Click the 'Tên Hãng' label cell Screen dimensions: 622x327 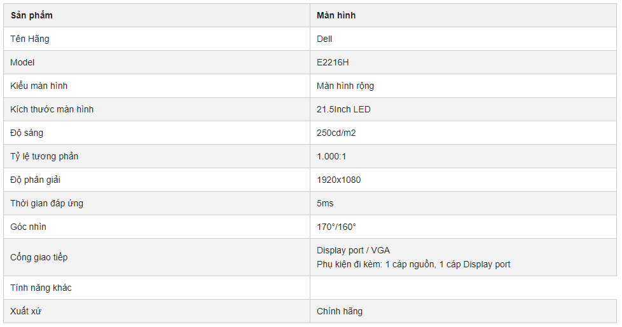156,39
